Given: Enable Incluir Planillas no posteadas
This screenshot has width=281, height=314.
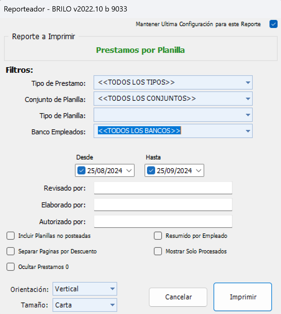Looking at the screenshot, I should [x=10, y=236].
